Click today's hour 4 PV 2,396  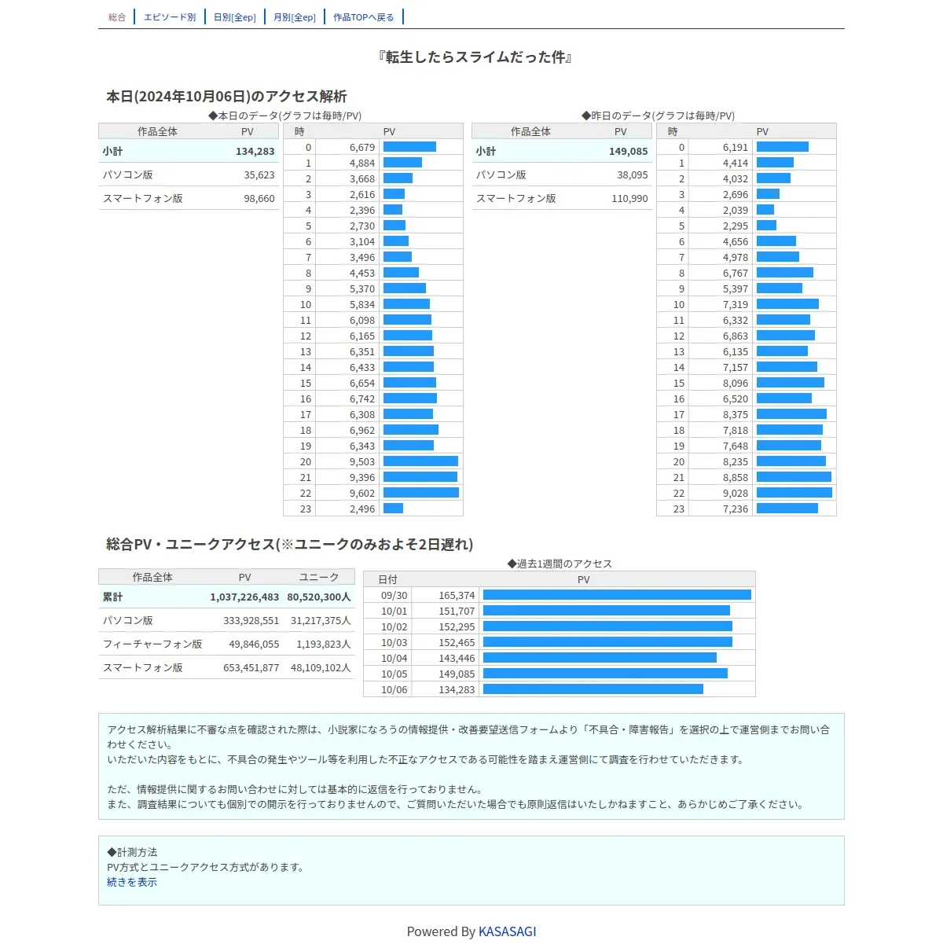pos(362,210)
